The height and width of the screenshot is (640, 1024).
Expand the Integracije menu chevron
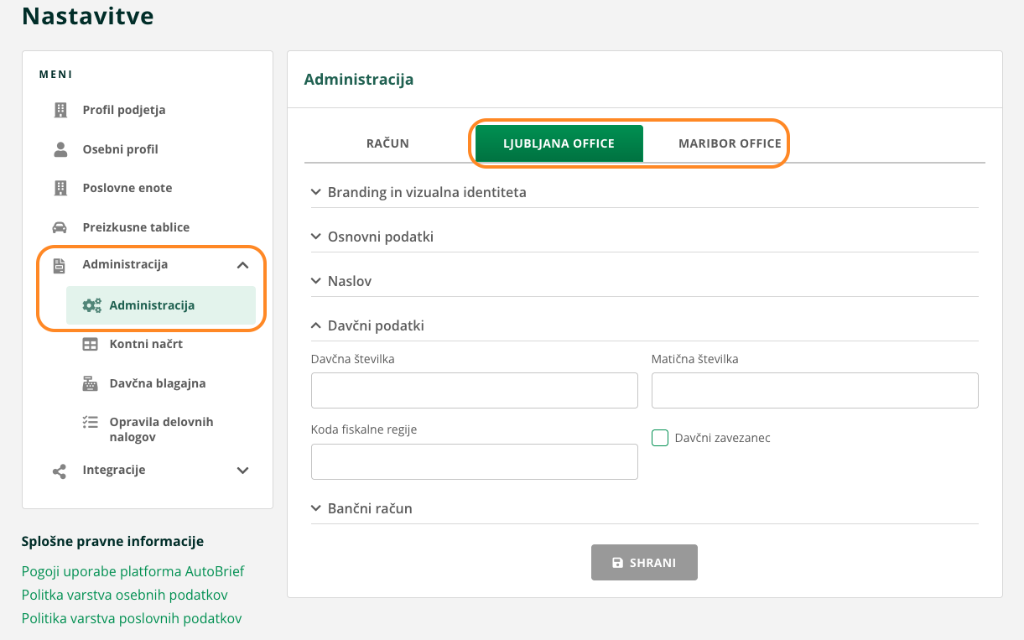242,471
